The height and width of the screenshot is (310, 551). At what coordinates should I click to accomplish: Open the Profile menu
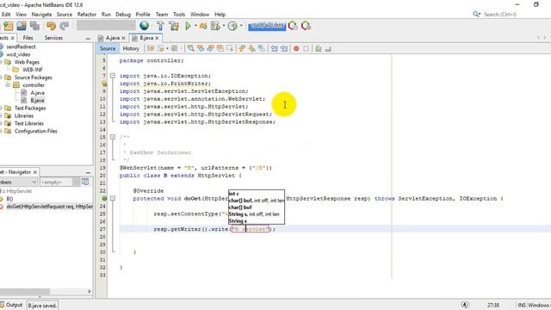143,15
